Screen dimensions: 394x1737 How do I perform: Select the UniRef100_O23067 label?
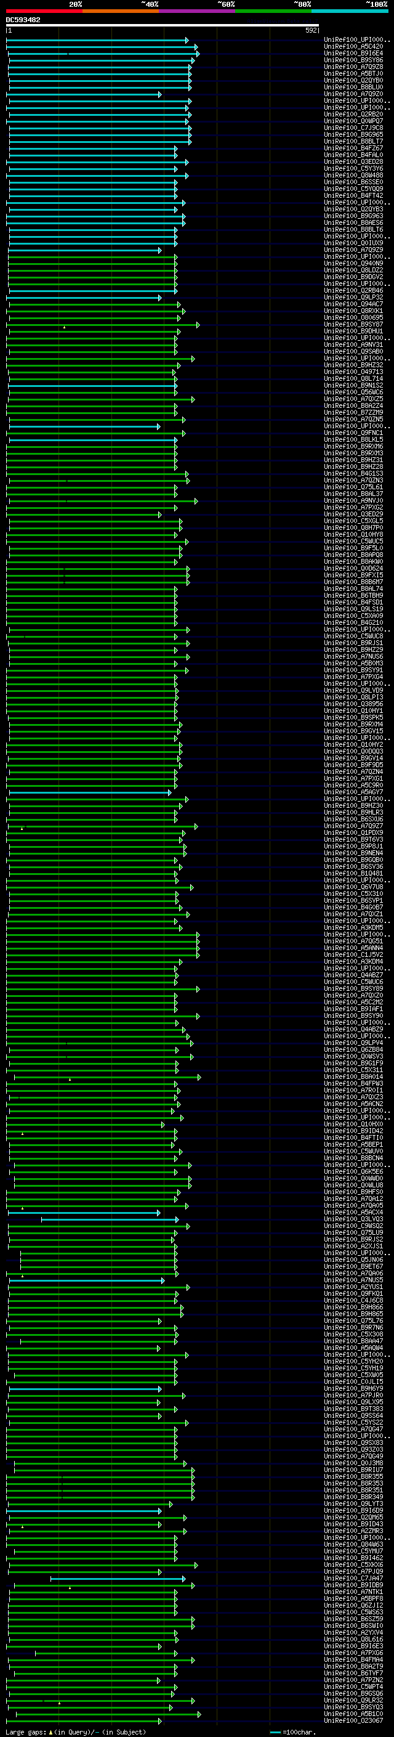353,1721
